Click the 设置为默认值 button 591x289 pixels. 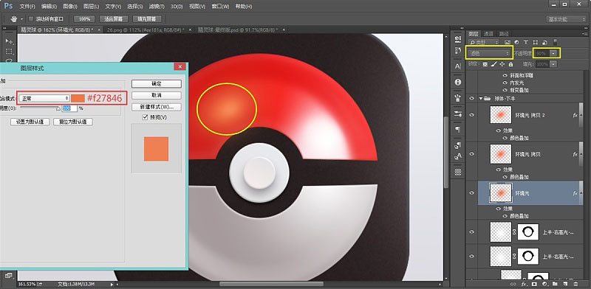30,122
